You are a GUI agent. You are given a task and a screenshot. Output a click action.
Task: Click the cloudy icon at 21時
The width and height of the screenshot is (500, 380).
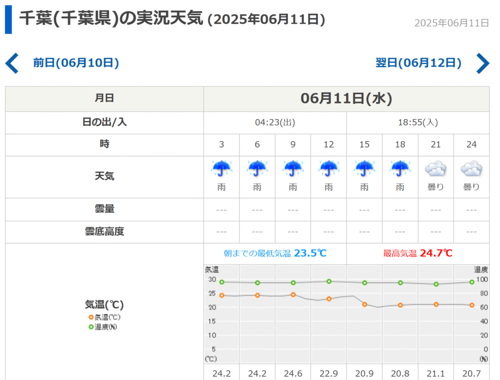[x=436, y=168]
